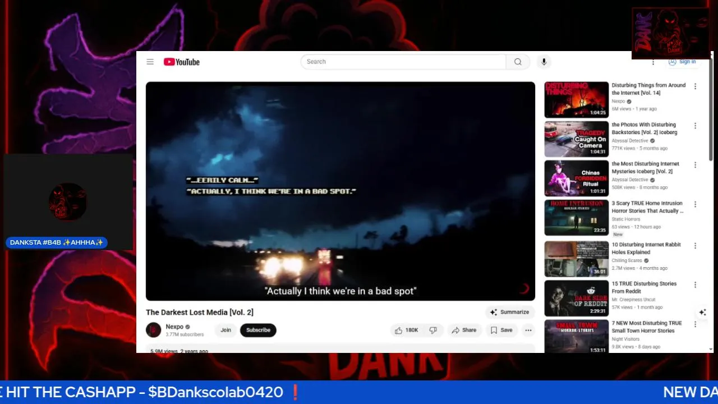The image size is (718, 404).
Task: Open Tragedy Caught On Camera thumbnail
Action: (x=576, y=139)
